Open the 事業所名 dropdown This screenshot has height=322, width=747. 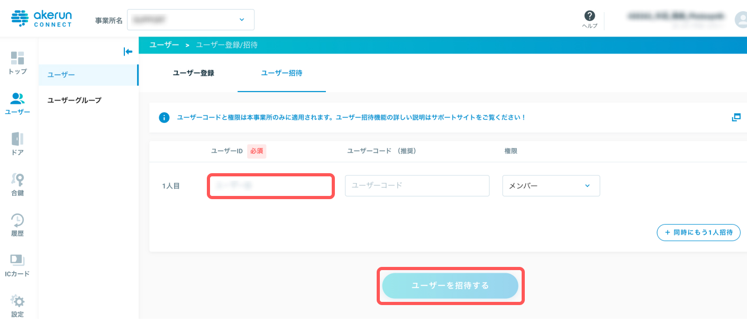tap(190, 20)
